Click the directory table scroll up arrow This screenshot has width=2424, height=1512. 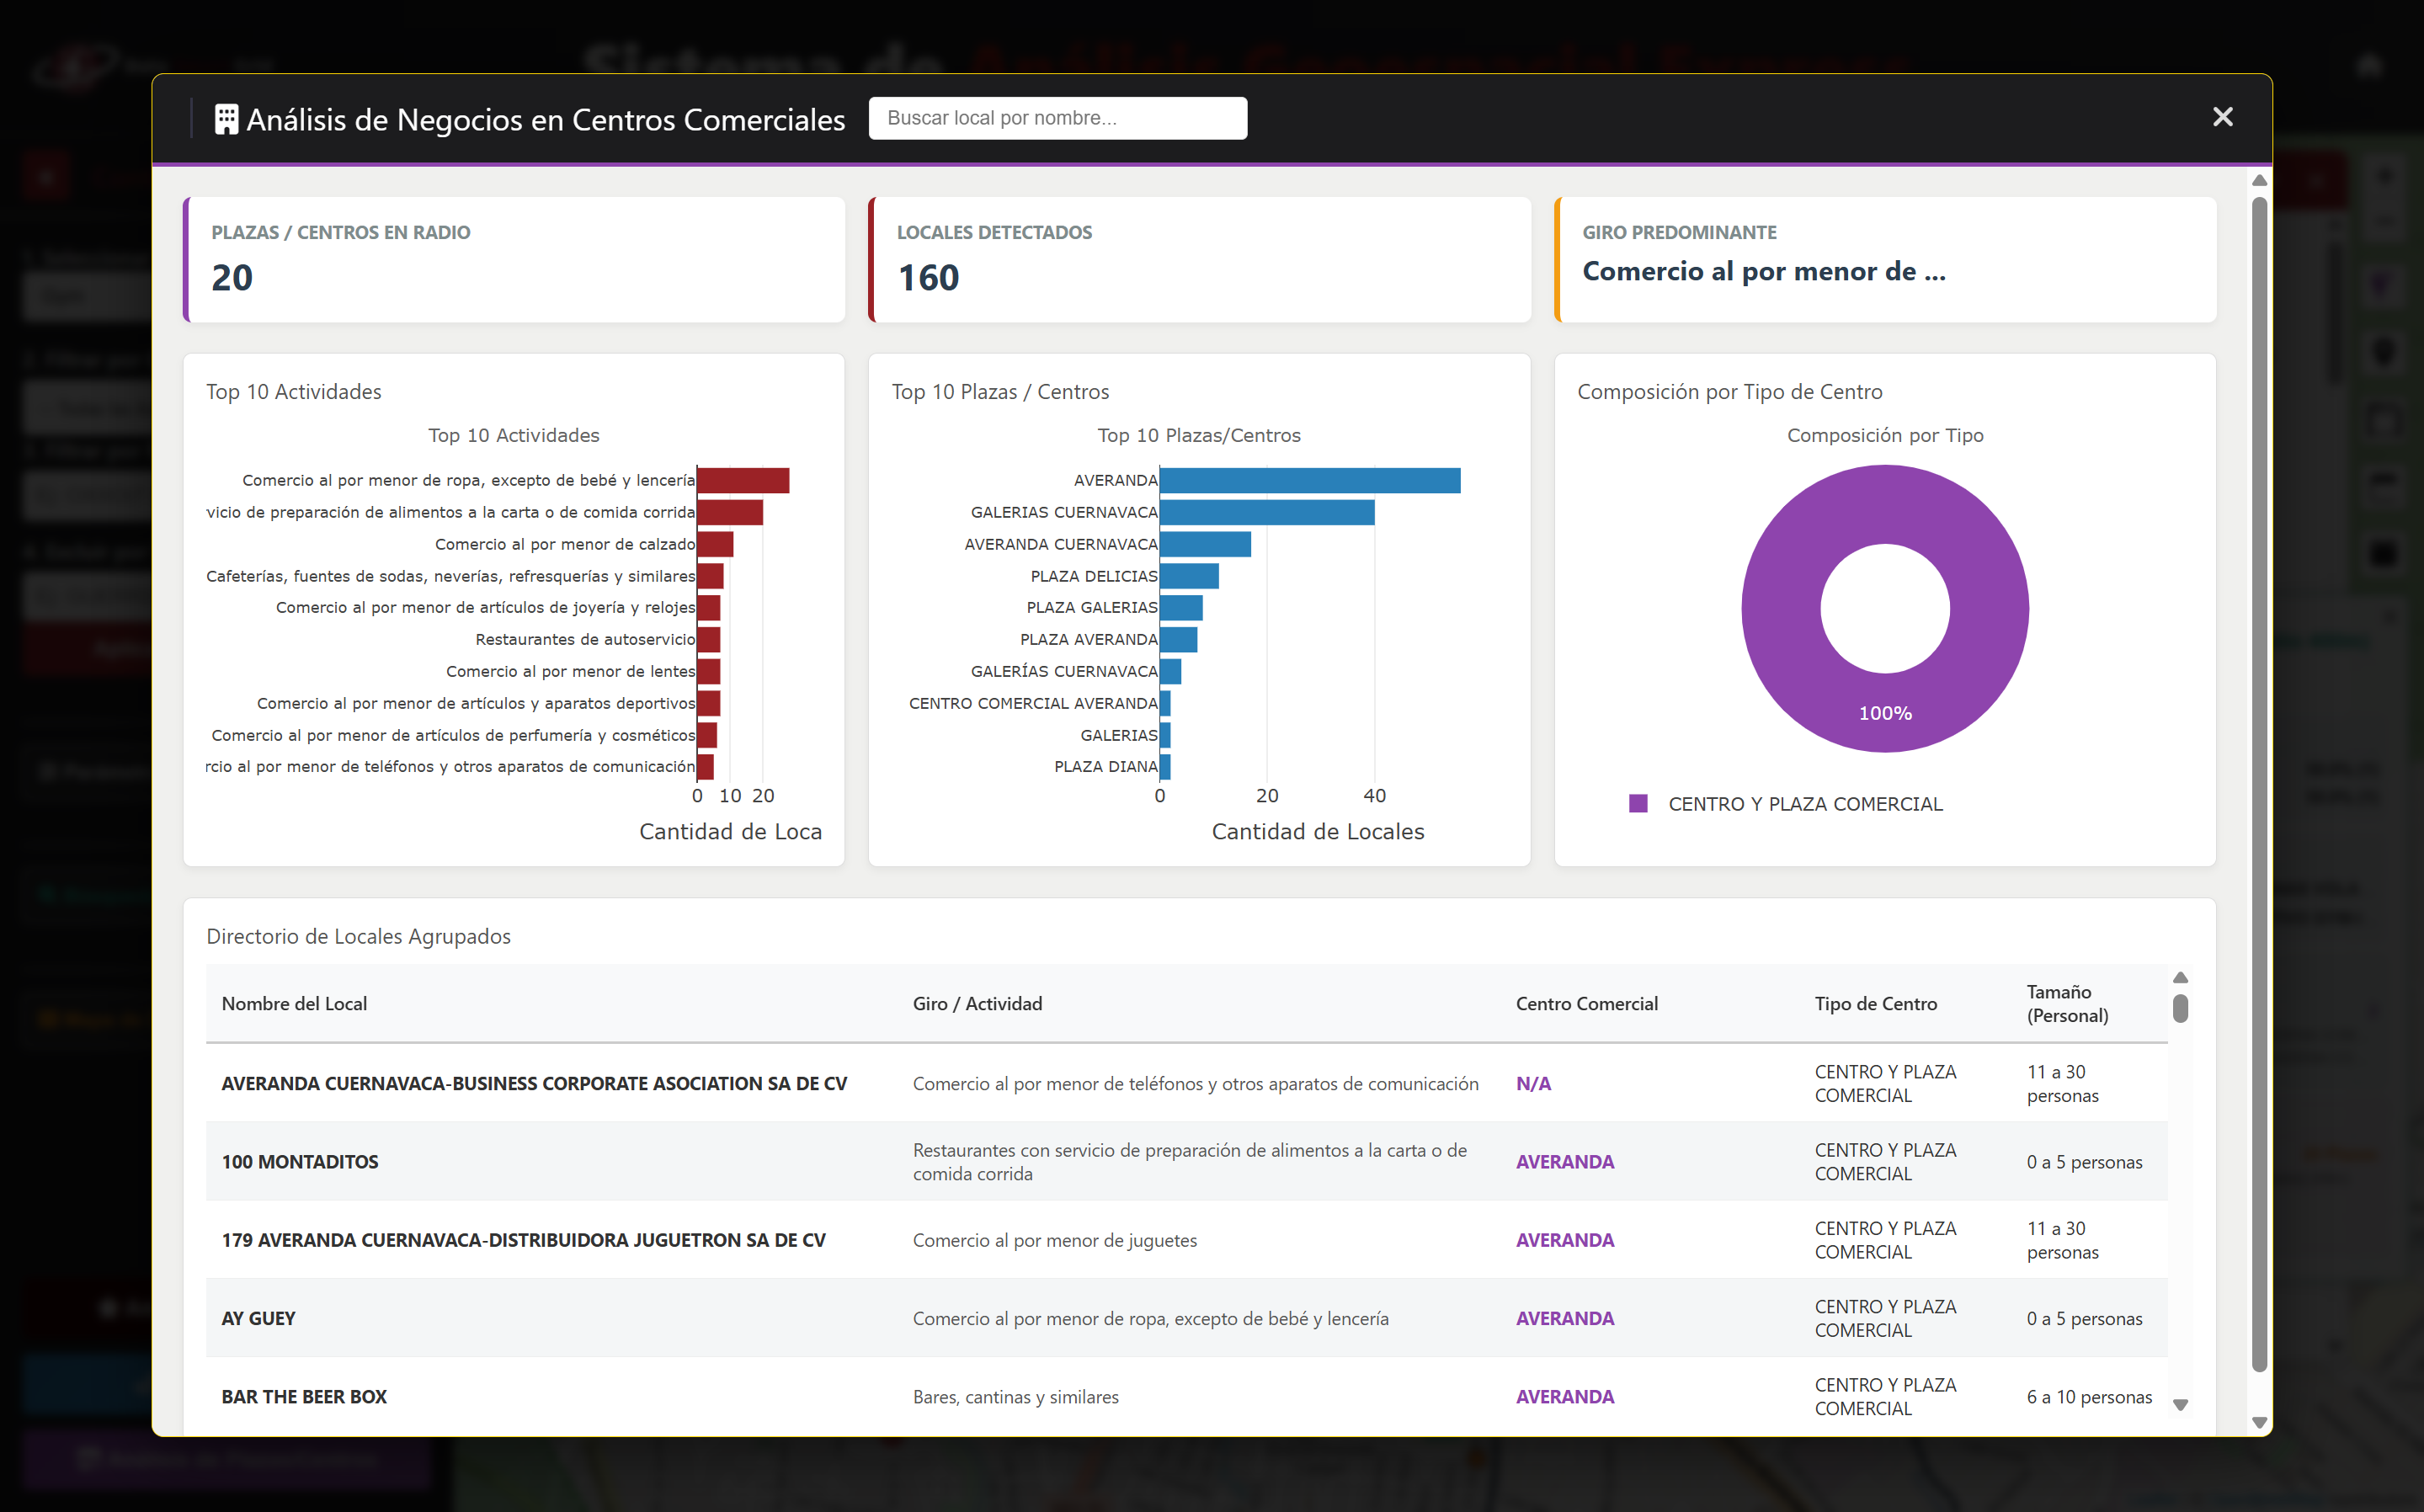coord(2181,977)
